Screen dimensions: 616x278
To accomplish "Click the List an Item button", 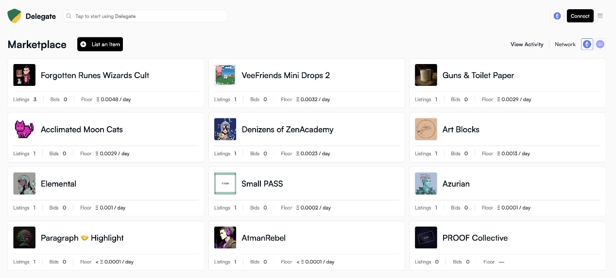I will tap(100, 44).
